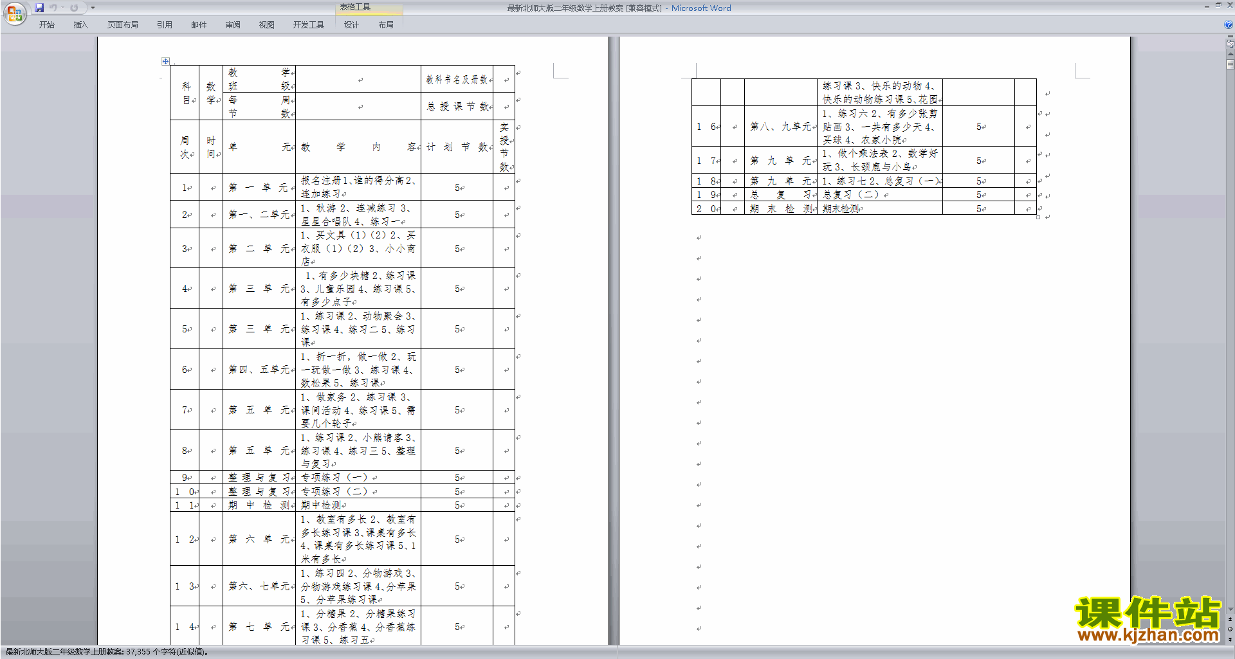
Task: Click the week 20 number cell
Action: pos(706,208)
